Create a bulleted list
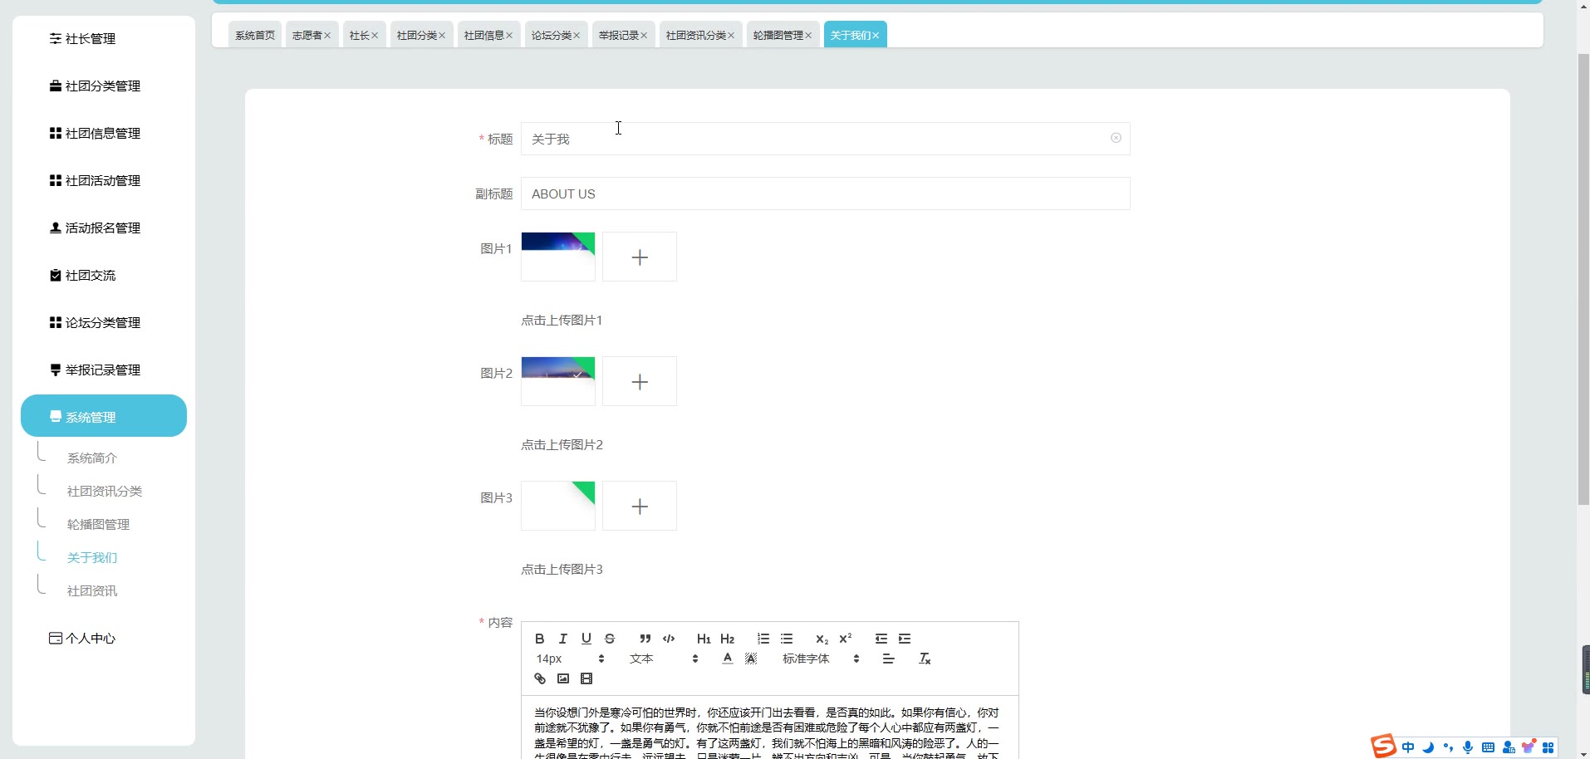This screenshot has height=759, width=1590. (x=787, y=639)
